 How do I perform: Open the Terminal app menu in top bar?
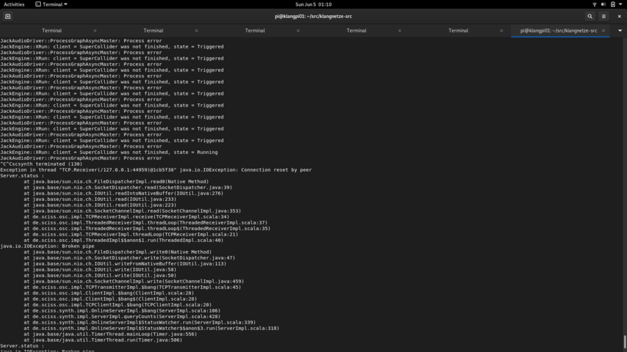point(51,4)
